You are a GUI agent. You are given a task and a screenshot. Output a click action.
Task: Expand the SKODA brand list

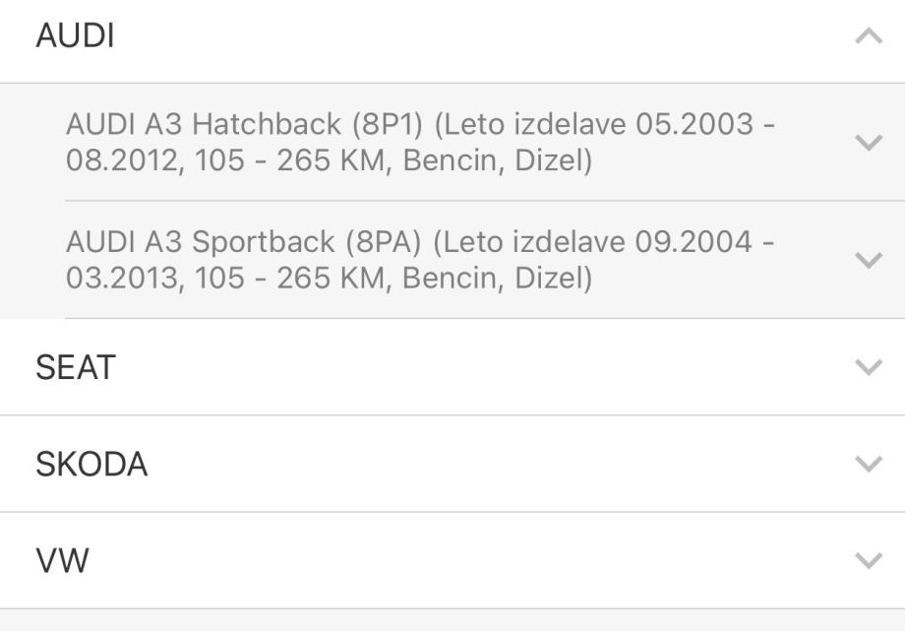point(91,464)
